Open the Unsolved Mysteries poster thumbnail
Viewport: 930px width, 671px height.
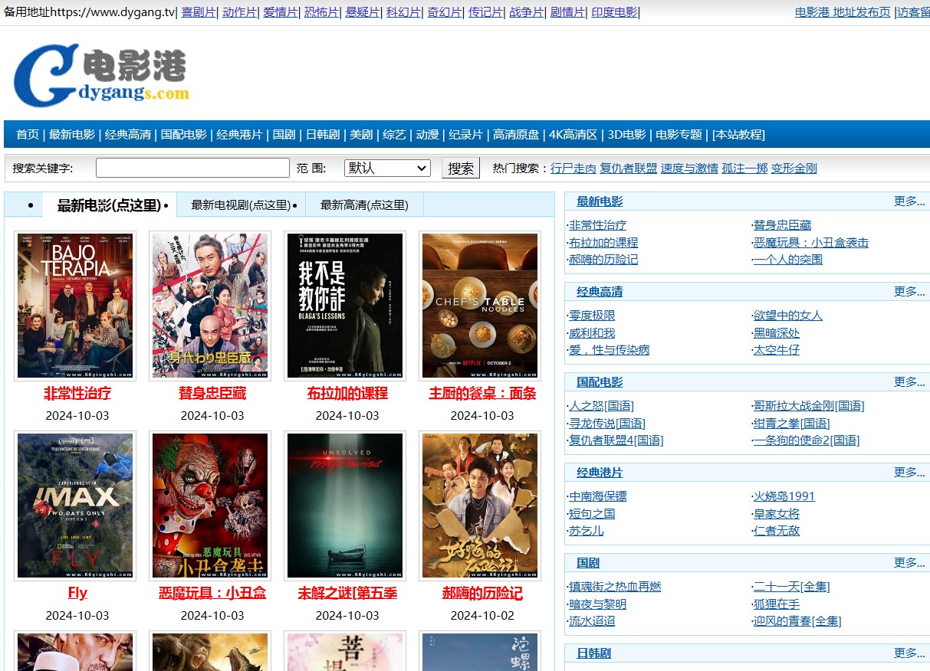pyautogui.click(x=345, y=506)
